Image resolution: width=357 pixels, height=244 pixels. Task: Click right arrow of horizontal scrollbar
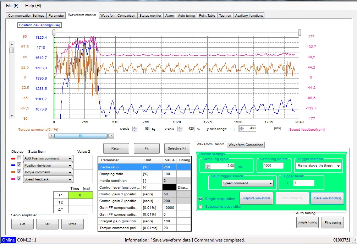click(x=111, y=136)
